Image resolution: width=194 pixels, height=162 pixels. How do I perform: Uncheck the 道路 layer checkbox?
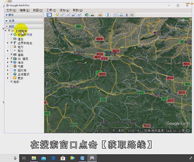[11, 54]
